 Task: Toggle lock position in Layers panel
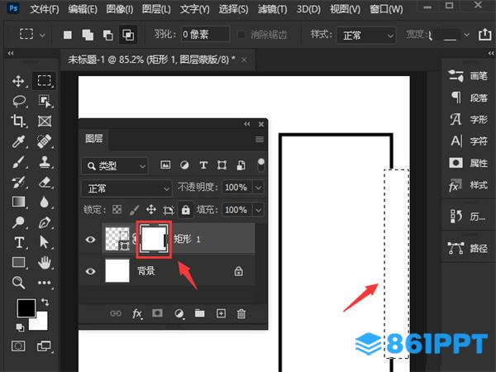click(151, 209)
